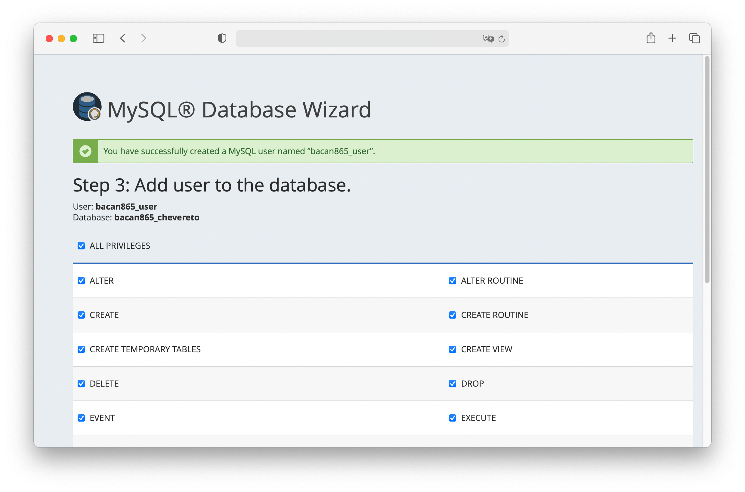Uncheck the EVENT privilege

[81, 418]
